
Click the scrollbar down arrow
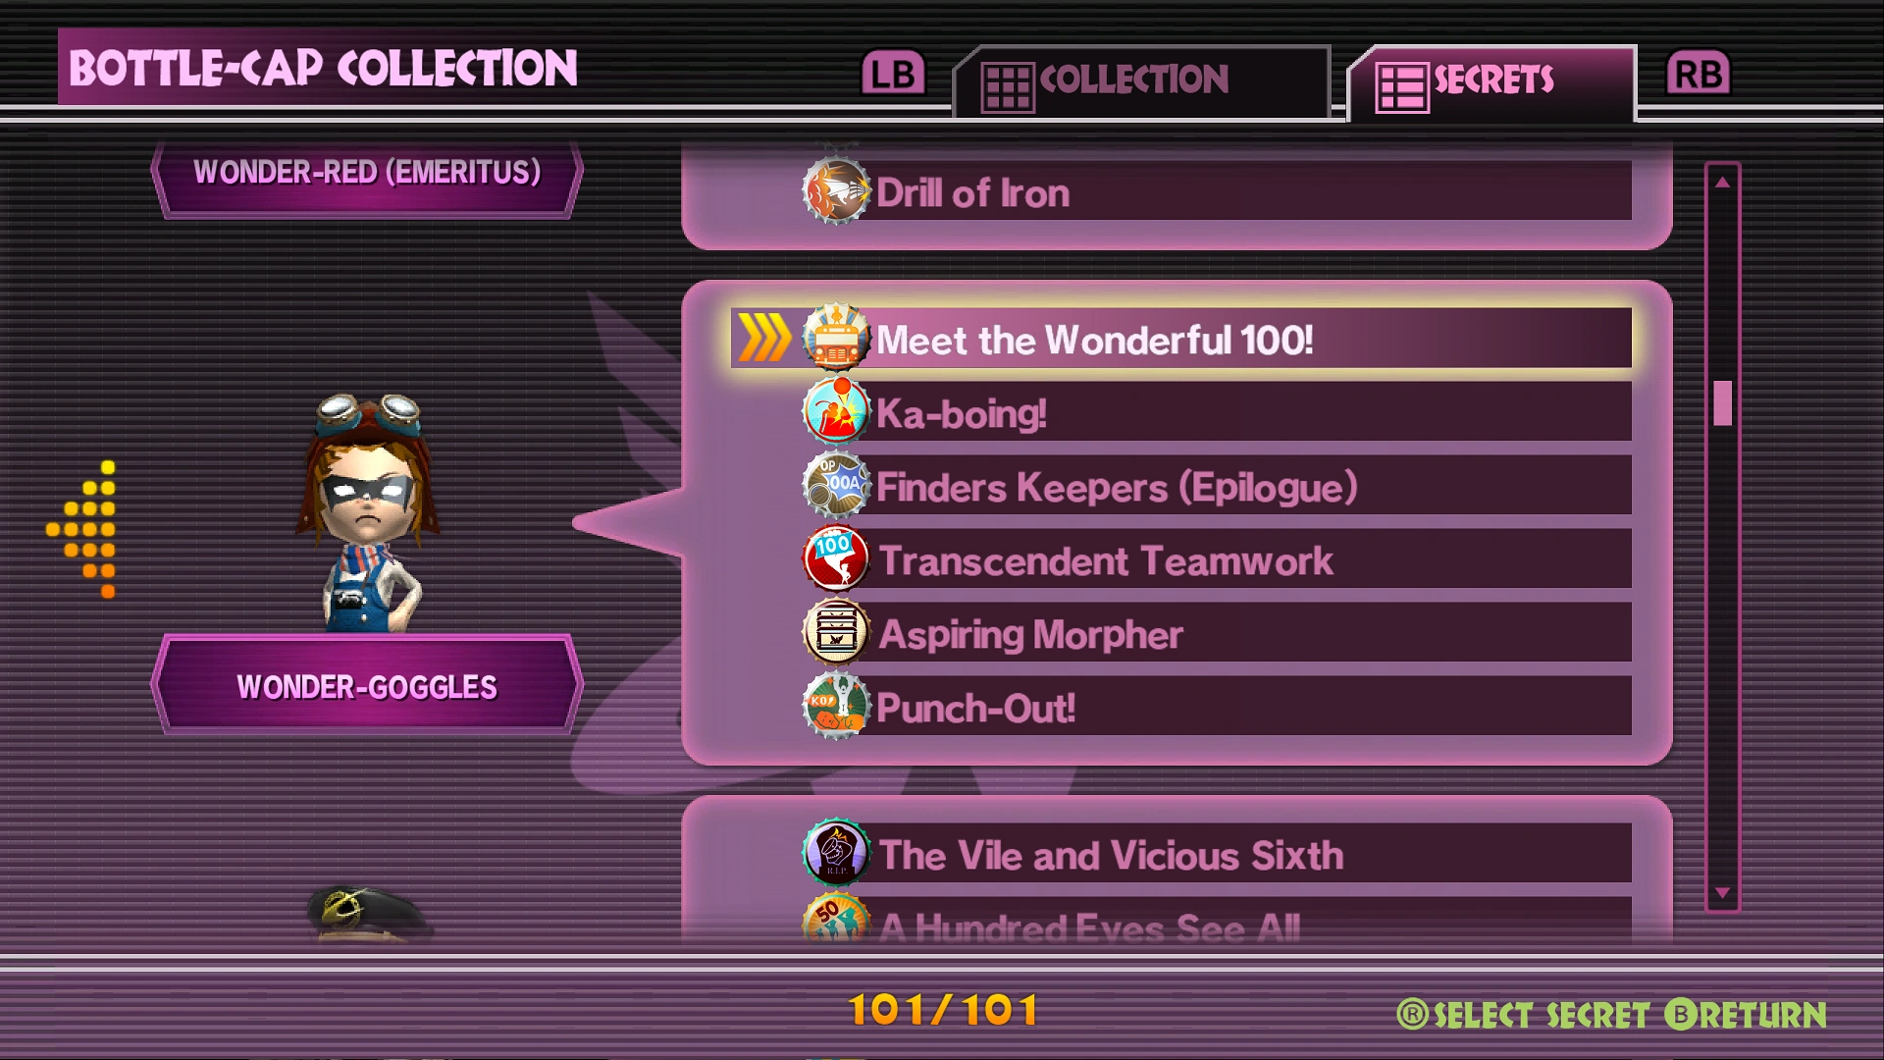pyautogui.click(x=1722, y=893)
